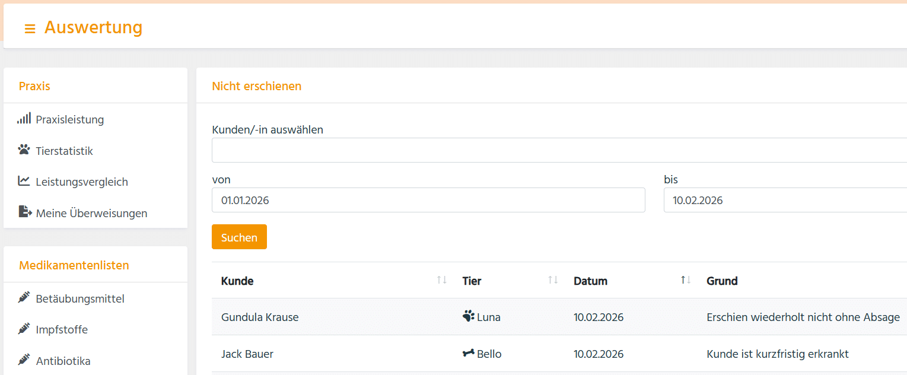
Task: Click the Leistungsvergleich line chart icon
Action: [24, 181]
